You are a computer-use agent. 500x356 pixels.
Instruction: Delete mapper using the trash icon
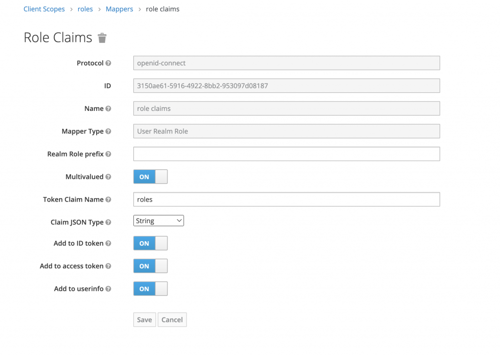coord(102,38)
